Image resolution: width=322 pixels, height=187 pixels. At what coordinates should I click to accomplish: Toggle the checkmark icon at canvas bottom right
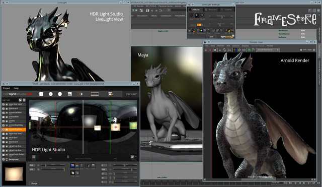(x=132, y=157)
